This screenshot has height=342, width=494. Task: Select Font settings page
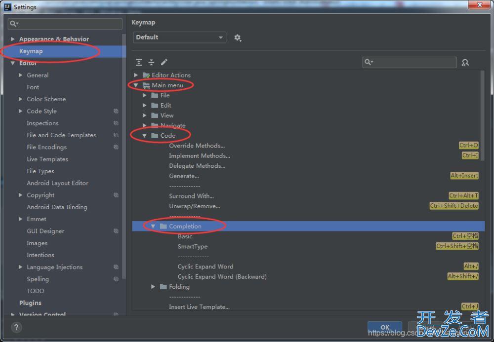pyautogui.click(x=33, y=87)
